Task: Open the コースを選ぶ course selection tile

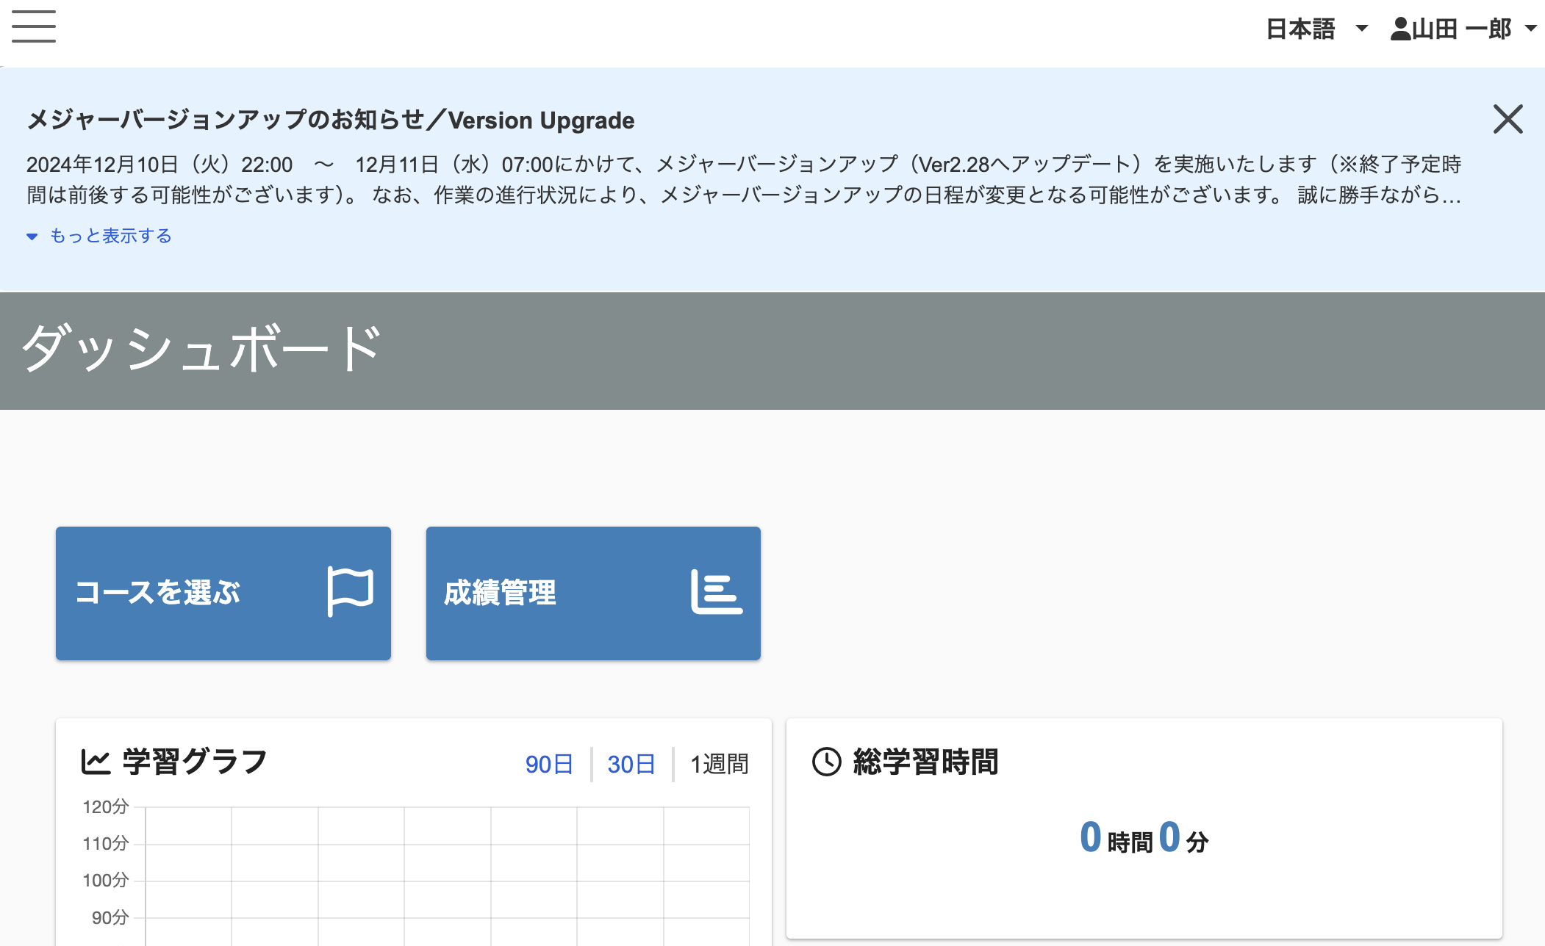Action: point(223,593)
